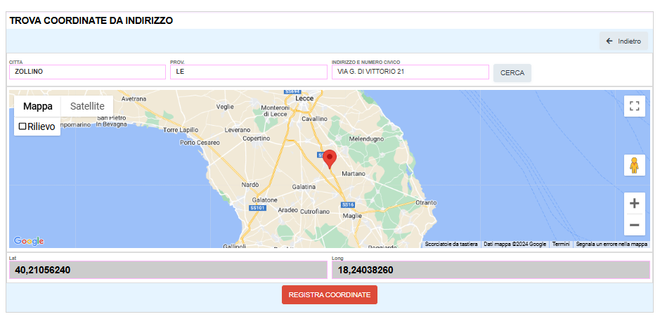
Task: Click the Veglie label on map
Action: [225, 107]
